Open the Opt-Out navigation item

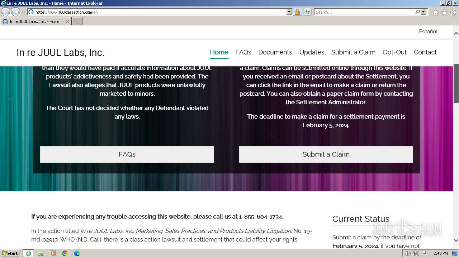394,52
